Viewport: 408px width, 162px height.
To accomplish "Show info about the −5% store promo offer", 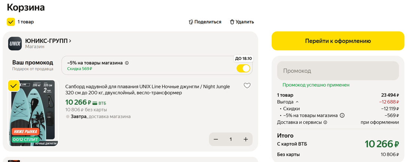I will pyautogui.click(x=127, y=63).
